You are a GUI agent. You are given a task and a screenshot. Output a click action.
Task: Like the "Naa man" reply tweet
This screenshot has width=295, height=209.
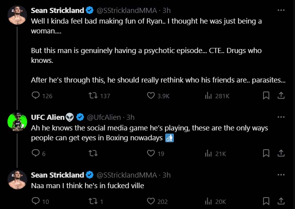tap(151, 202)
